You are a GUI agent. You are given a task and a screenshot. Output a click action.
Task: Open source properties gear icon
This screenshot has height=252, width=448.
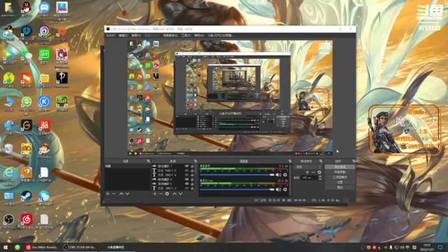coord(167,194)
